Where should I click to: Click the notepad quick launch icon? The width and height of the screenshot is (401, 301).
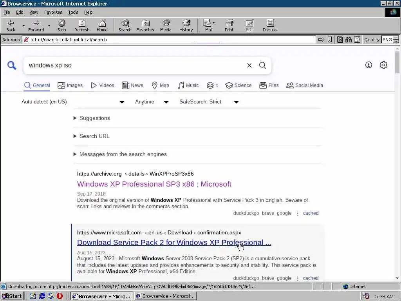coord(33,296)
